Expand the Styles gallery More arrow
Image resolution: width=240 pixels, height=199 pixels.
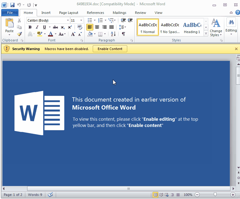206,34
